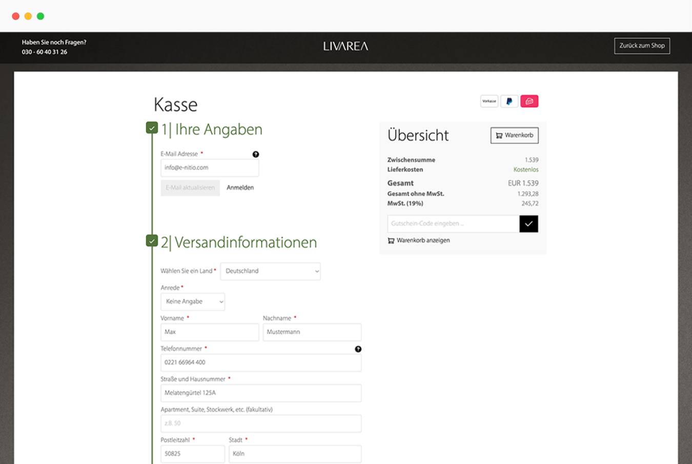Click the PayPal payment icon

[509, 102]
